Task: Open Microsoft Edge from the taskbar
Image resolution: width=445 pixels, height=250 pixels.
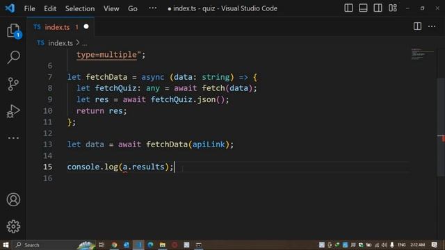Action: (x=150, y=245)
